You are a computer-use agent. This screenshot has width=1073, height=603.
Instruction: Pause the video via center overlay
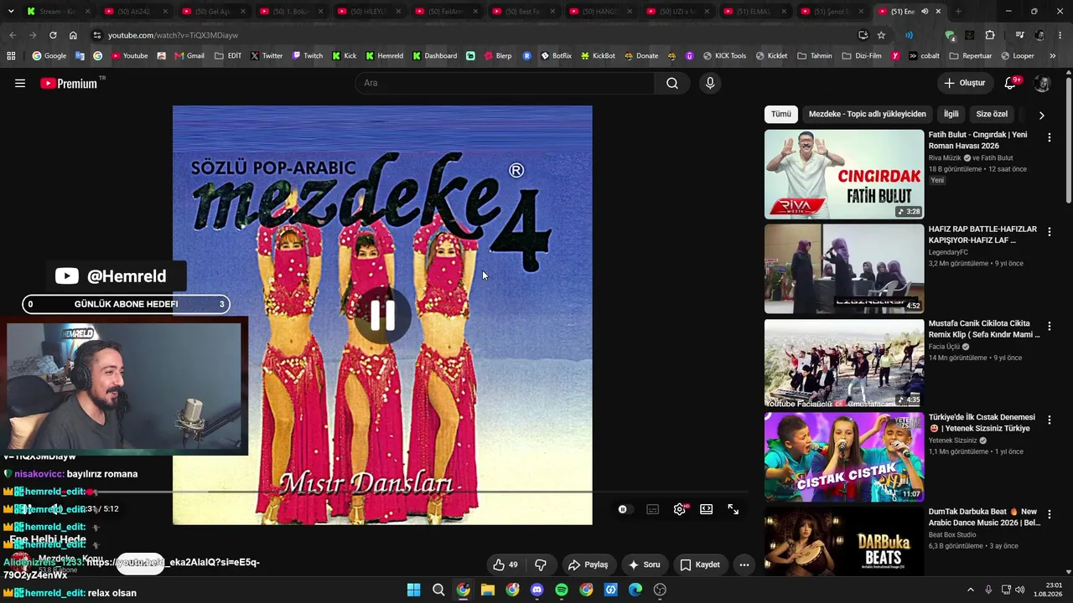coord(382,315)
